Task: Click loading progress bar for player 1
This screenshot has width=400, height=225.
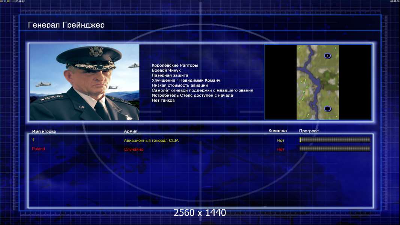Action: click(335, 139)
